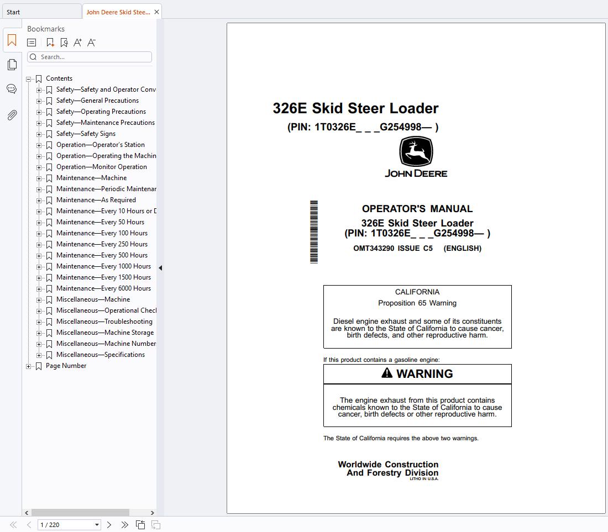This screenshot has width=608, height=532.
Task: Go to next page arrow
Action: (x=109, y=525)
